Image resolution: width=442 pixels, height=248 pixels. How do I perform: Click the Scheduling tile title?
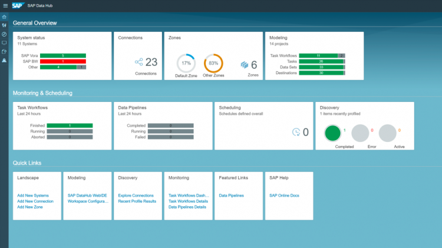click(230, 108)
